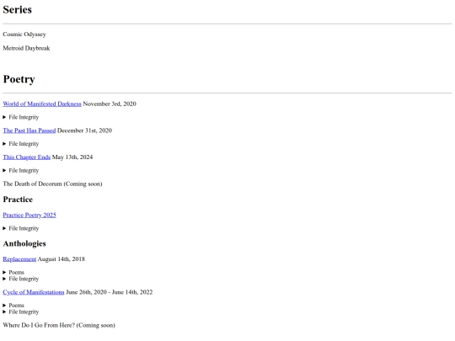Click the June 26th, 2020 - June 14th, 2022 date range
The image size is (455, 341).
coord(110,292)
